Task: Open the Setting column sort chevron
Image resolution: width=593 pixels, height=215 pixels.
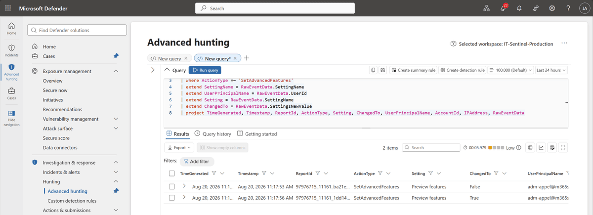Action: pos(440,173)
